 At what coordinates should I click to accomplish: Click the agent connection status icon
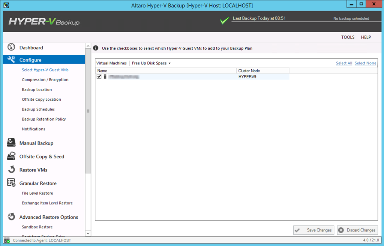point(7,240)
